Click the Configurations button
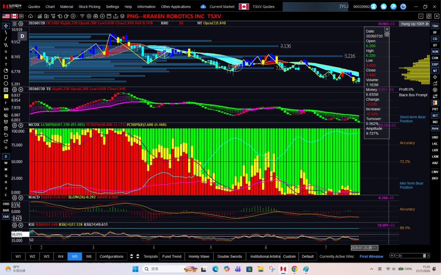 pyautogui.click(x=111, y=256)
